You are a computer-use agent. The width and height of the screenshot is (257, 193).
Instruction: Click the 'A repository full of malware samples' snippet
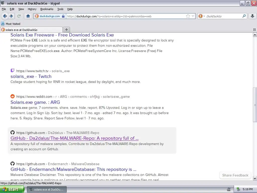coord(87,147)
